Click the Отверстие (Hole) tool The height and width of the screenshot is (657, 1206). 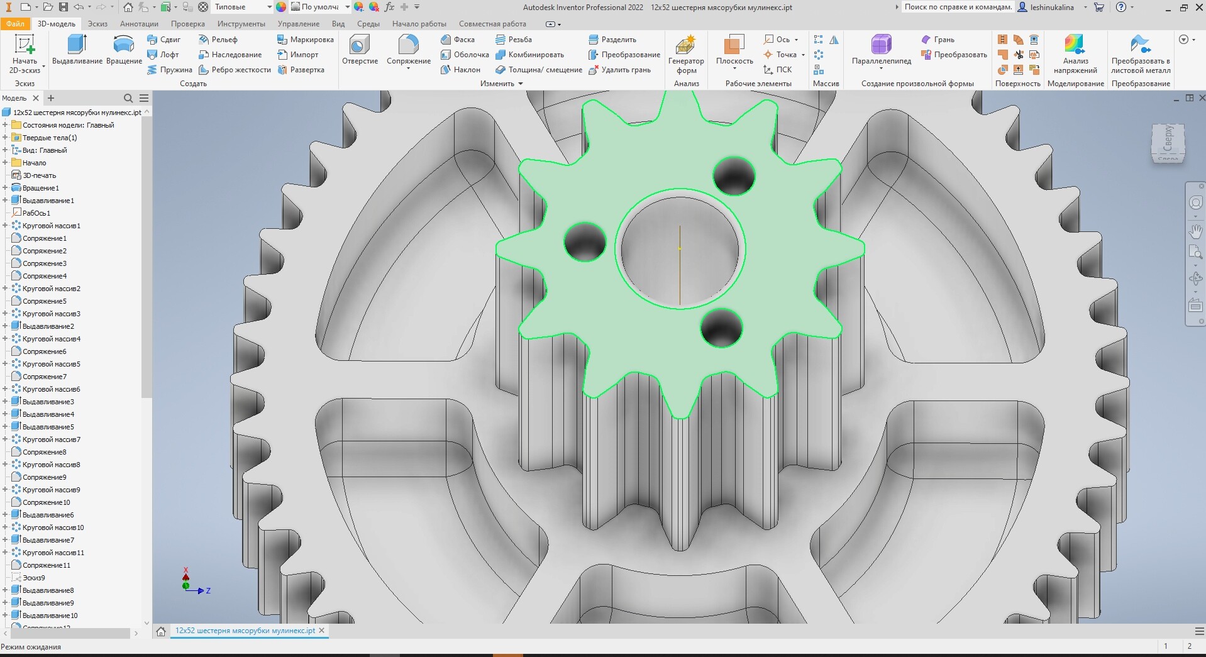360,50
